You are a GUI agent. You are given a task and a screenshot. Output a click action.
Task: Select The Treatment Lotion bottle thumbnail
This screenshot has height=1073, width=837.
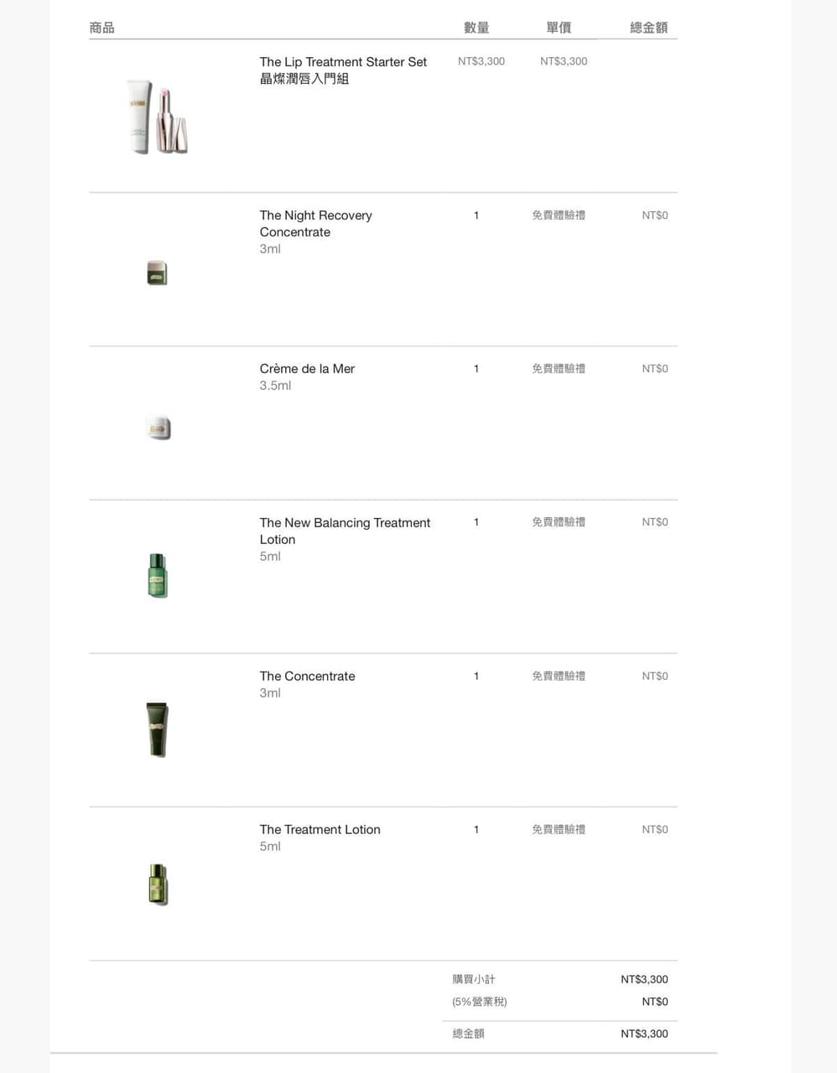[158, 884]
